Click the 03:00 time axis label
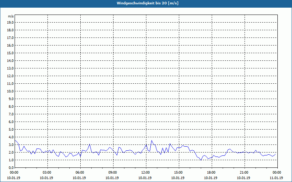Image resolution: width=292 pixels, height=182 pixels. click(x=48, y=173)
